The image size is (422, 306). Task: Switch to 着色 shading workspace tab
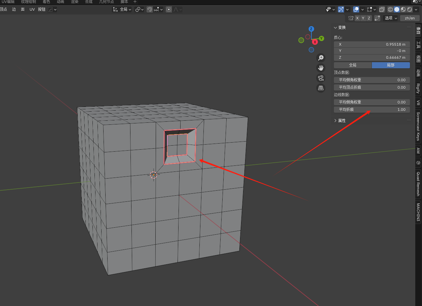tap(46, 2)
